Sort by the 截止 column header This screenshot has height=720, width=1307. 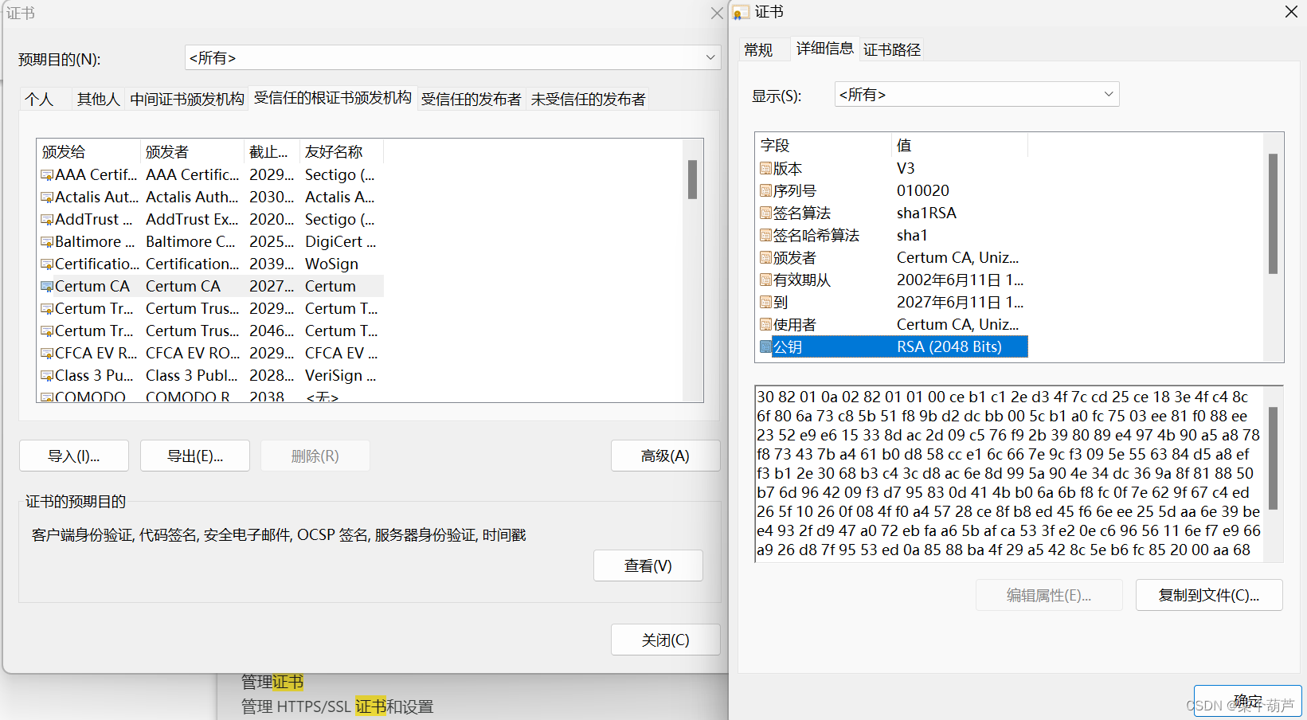point(272,151)
